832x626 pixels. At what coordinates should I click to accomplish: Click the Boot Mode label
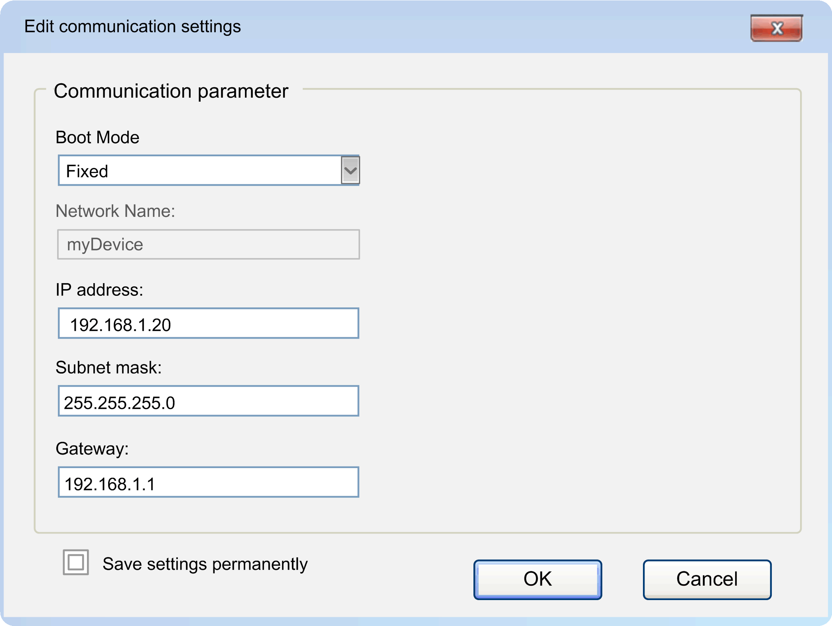click(x=97, y=138)
